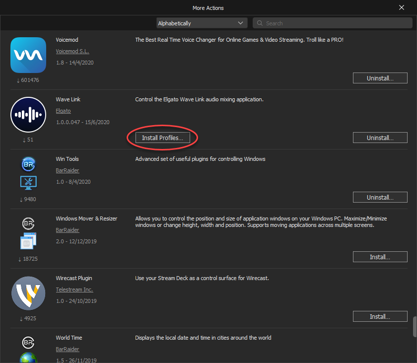This screenshot has width=417, height=363.
Task: Uninstall the Win Tools plugin
Action: point(380,197)
